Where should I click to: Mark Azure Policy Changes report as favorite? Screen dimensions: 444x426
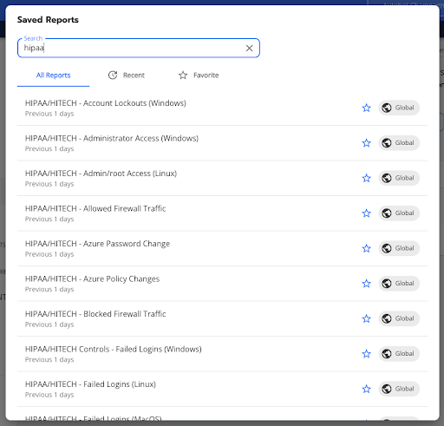(x=366, y=284)
